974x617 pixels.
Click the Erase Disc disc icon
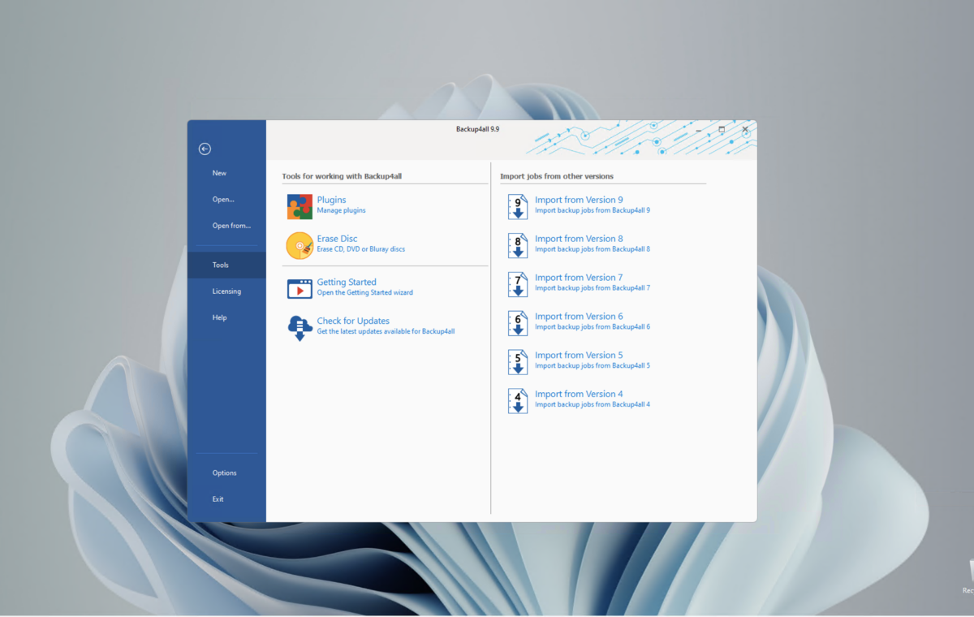(300, 245)
